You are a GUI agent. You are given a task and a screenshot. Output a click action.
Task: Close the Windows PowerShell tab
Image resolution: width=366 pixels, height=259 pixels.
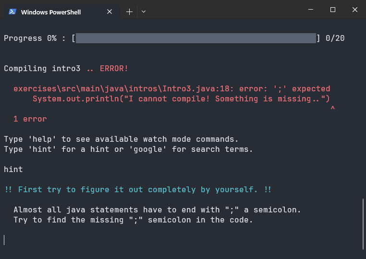pyautogui.click(x=110, y=12)
